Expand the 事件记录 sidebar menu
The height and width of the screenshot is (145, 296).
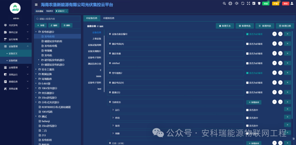click(16, 32)
